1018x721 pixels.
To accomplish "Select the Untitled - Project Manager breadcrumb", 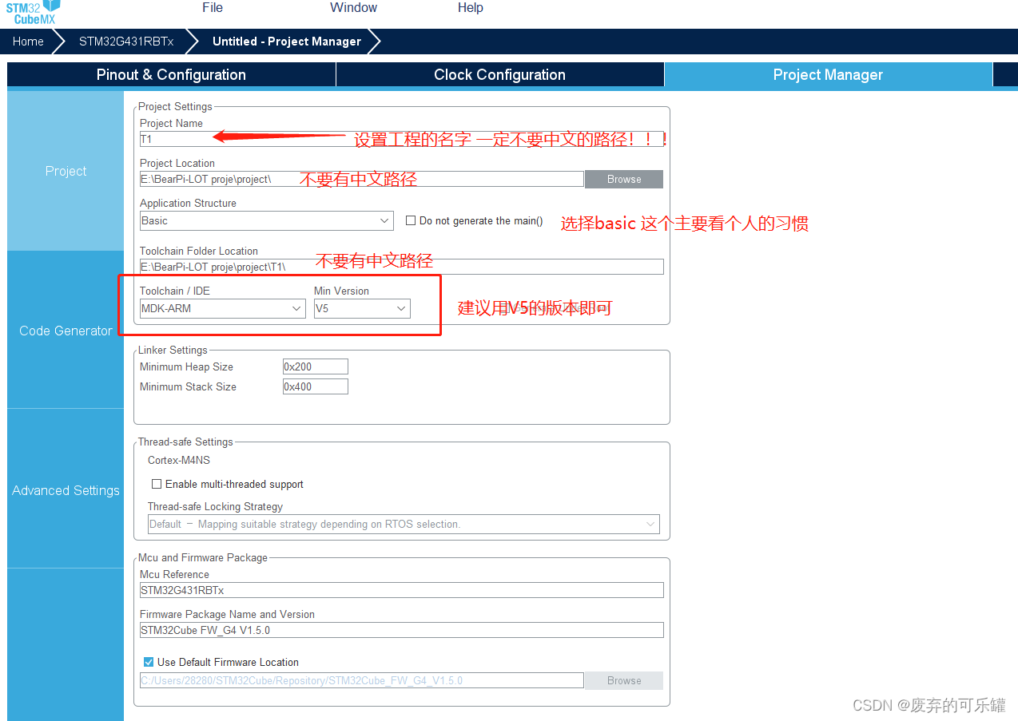I will coord(287,42).
